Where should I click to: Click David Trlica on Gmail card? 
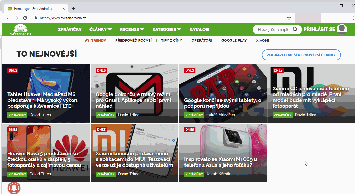tap(129, 115)
